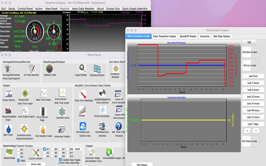
Task: Open the Sun/Moon Rise/Set icon
Action: click(x=116, y=68)
